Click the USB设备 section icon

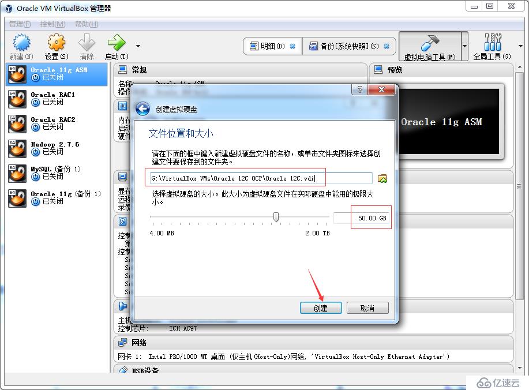point(122,370)
